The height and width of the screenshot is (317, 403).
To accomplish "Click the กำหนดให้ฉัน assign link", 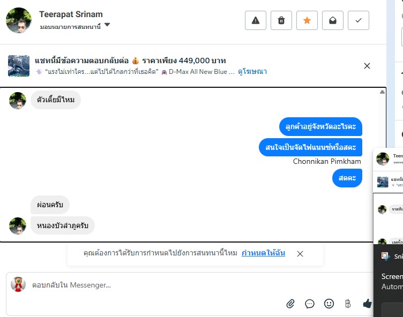I will [x=263, y=253].
